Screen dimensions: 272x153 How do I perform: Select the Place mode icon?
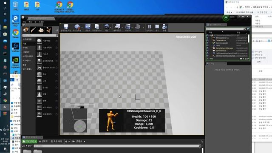[26, 30]
